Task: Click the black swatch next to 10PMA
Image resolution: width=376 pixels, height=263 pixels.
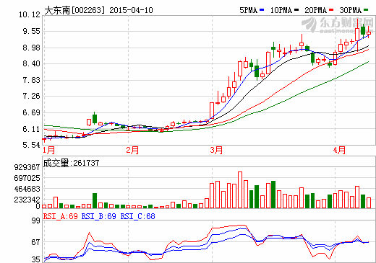Action: pos(296,10)
